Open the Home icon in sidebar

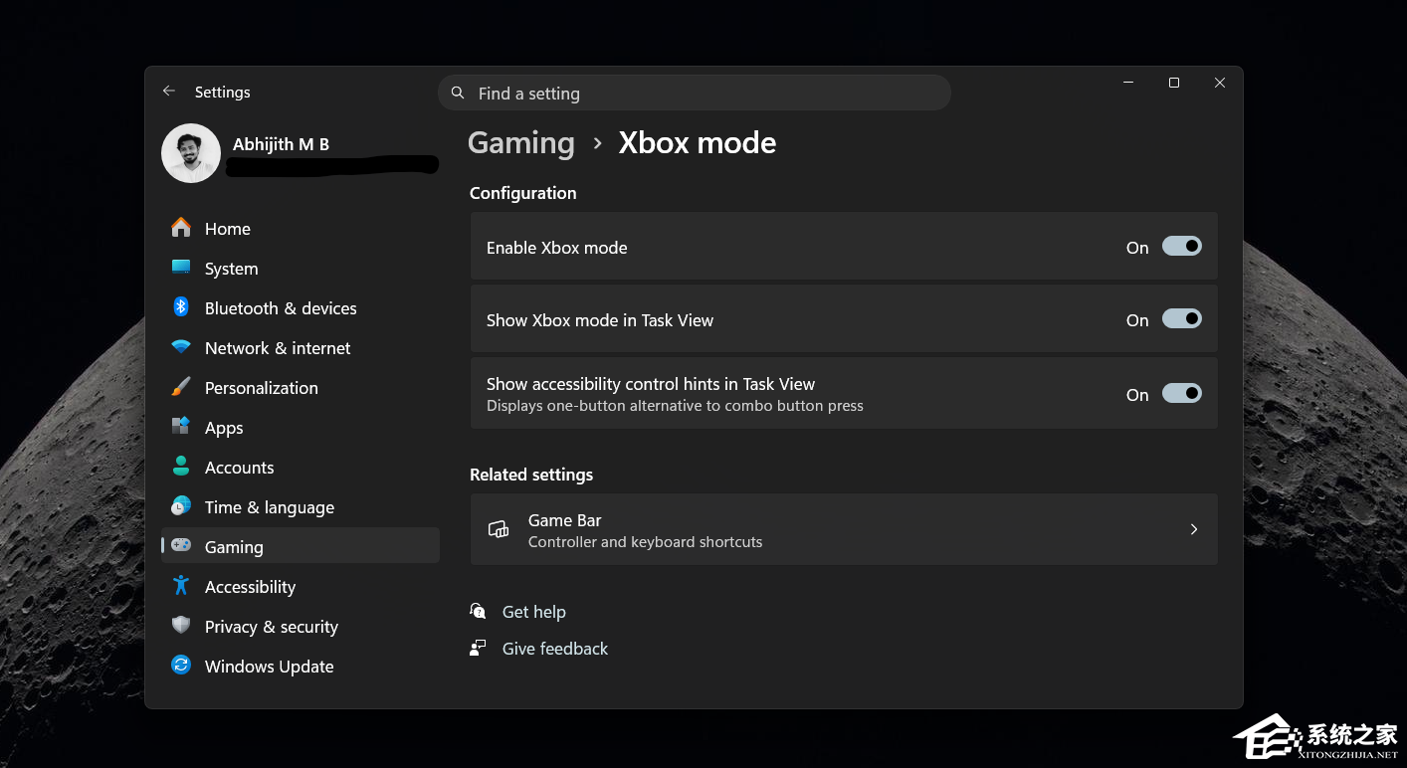point(181,228)
